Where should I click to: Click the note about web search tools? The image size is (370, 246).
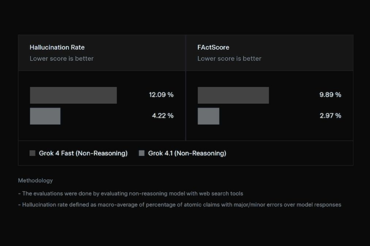130,194
